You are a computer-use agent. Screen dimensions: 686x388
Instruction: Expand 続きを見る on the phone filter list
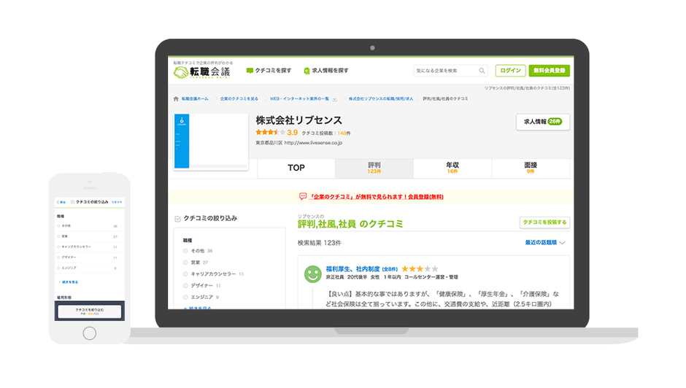(x=68, y=281)
